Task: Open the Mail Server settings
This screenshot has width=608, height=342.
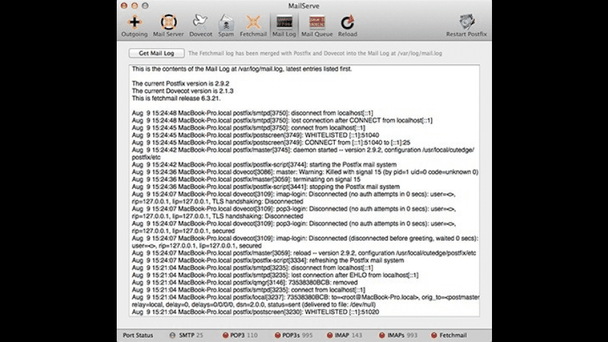Action: coord(168,26)
